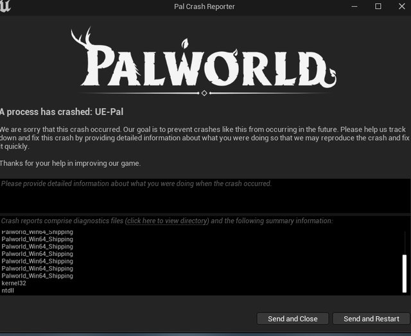The height and width of the screenshot is (336, 411).
Task: Click Send and Close button
Action: [293, 319]
